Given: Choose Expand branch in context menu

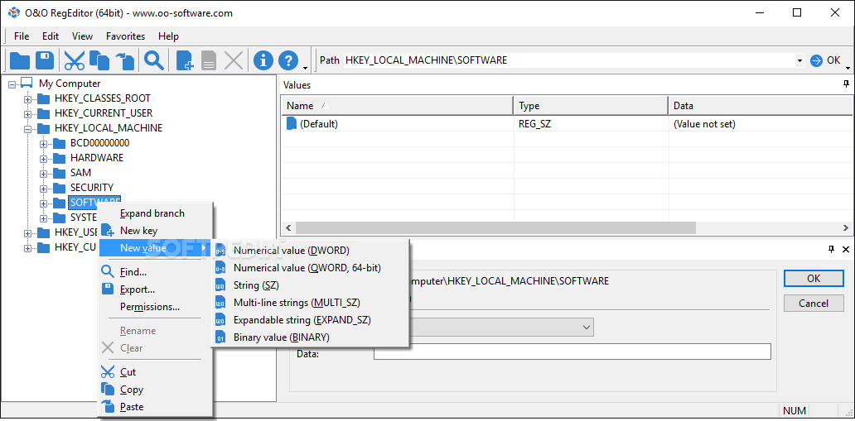Looking at the screenshot, I should tap(155, 213).
